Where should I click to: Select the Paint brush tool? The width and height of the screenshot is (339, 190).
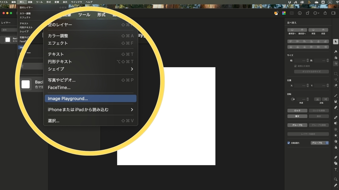tap(336, 95)
